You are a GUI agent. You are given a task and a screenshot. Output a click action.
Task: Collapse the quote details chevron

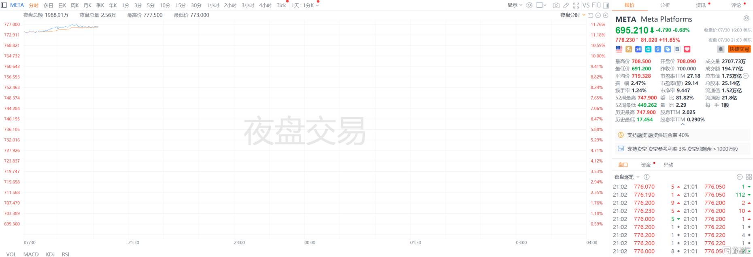point(683,124)
